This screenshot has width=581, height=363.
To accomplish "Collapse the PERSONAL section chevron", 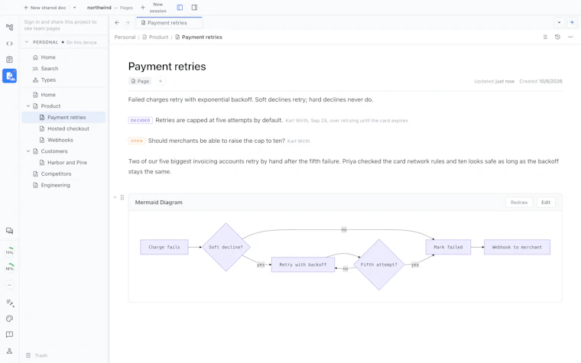I will [26, 42].
